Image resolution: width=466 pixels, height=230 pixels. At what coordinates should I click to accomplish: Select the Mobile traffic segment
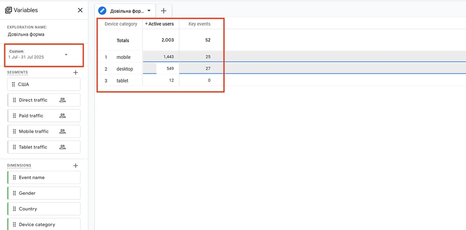click(x=44, y=131)
